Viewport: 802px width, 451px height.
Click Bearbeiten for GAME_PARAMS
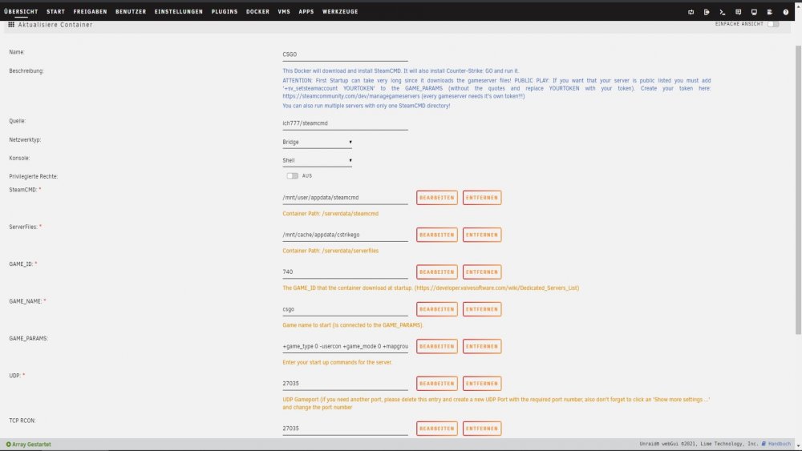pyautogui.click(x=437, y=346)
